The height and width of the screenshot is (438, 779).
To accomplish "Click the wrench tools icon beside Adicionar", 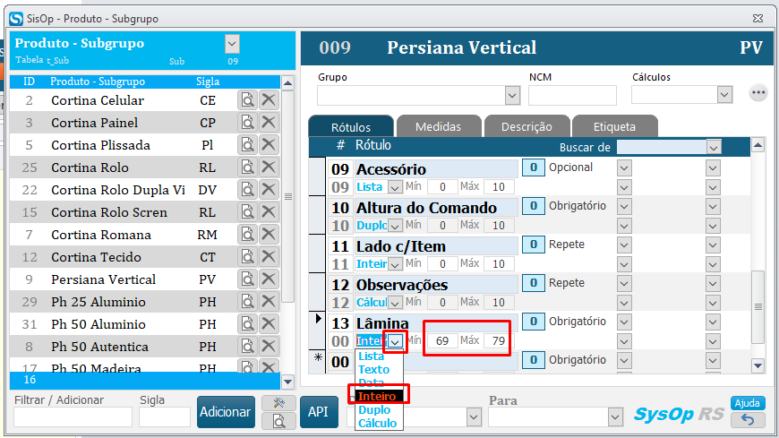I will (x=278, y=403).
